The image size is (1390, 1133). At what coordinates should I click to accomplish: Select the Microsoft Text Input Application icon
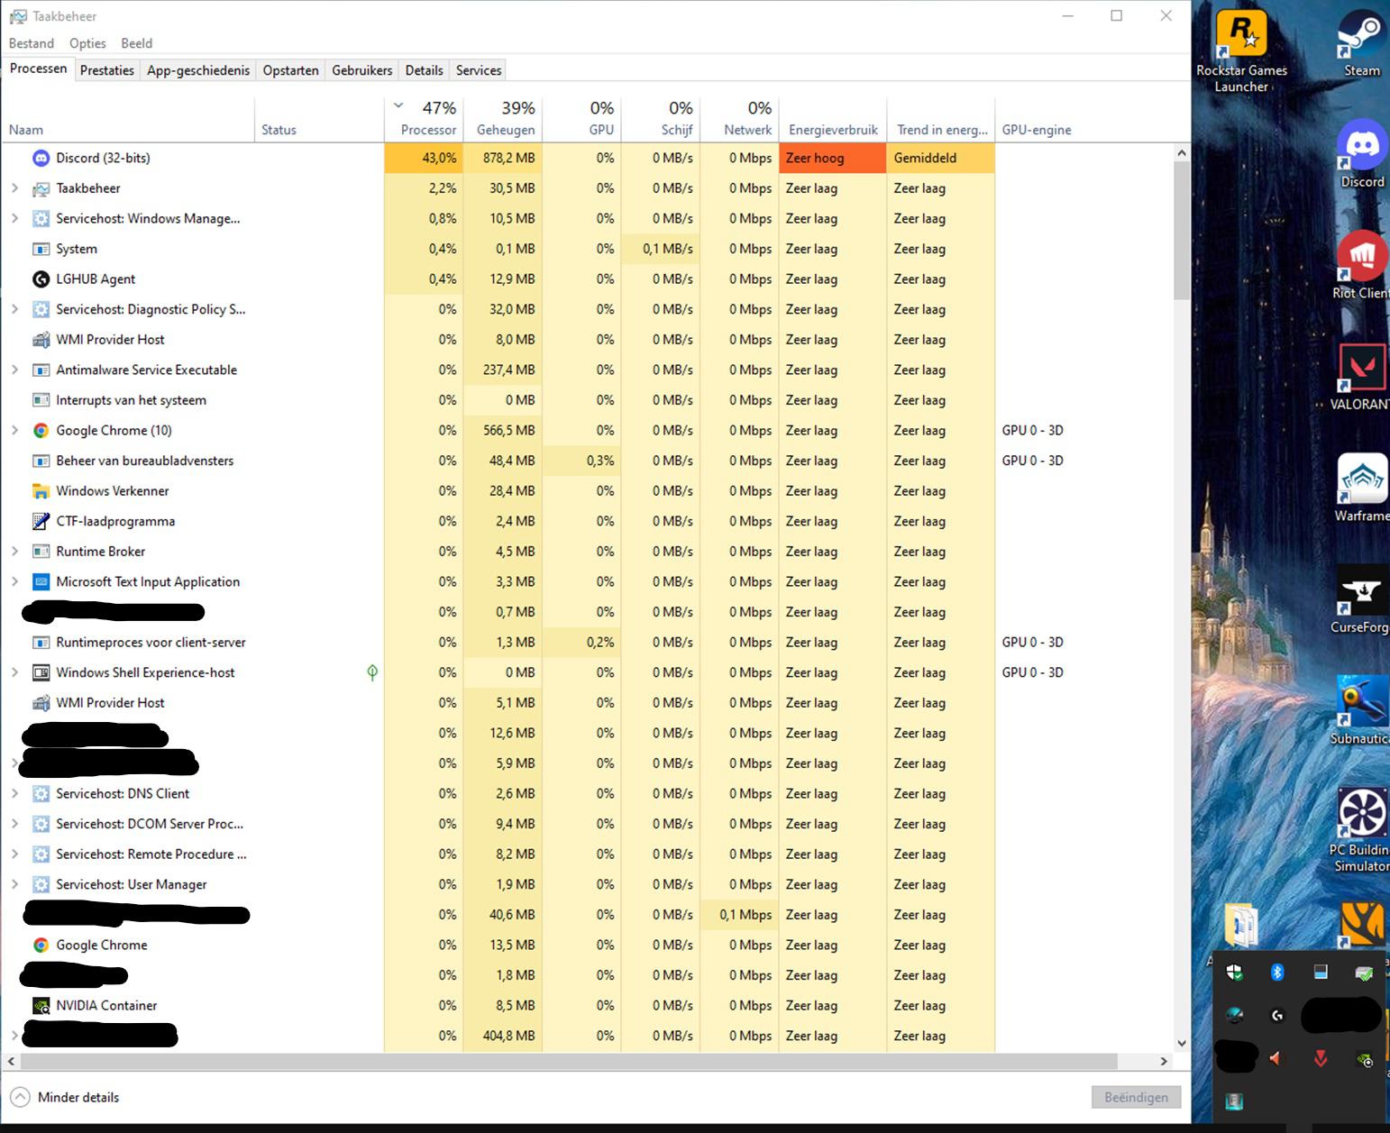coord(41,582)
